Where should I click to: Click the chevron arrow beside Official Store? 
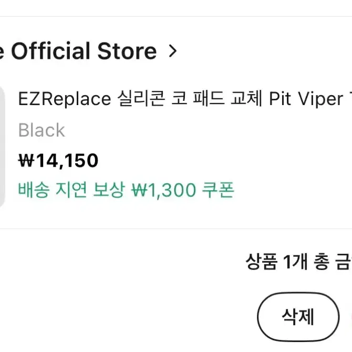point(173,51)
